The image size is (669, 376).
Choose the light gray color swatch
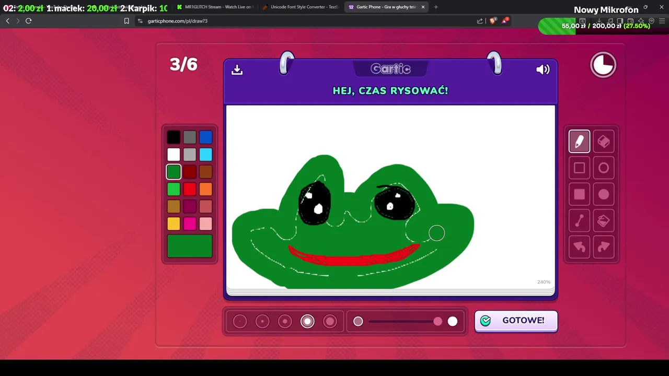click(190, 155)
